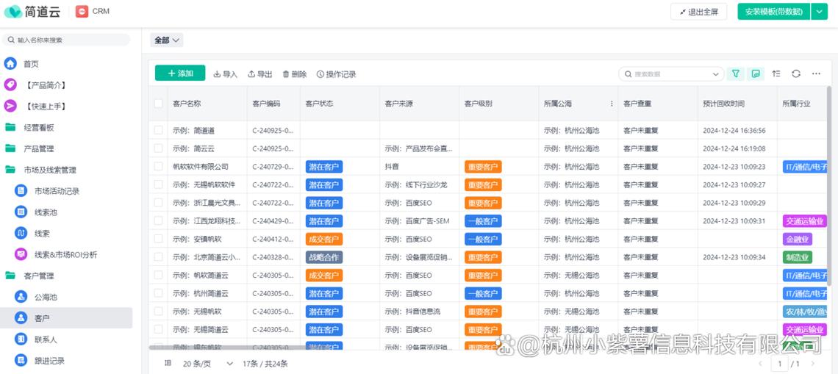Screen dimensions: 838x374
Task: Open the more options ellipsis menu
Action: [816, 73]
